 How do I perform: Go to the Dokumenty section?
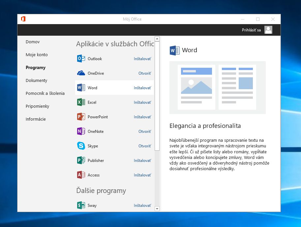37,80
